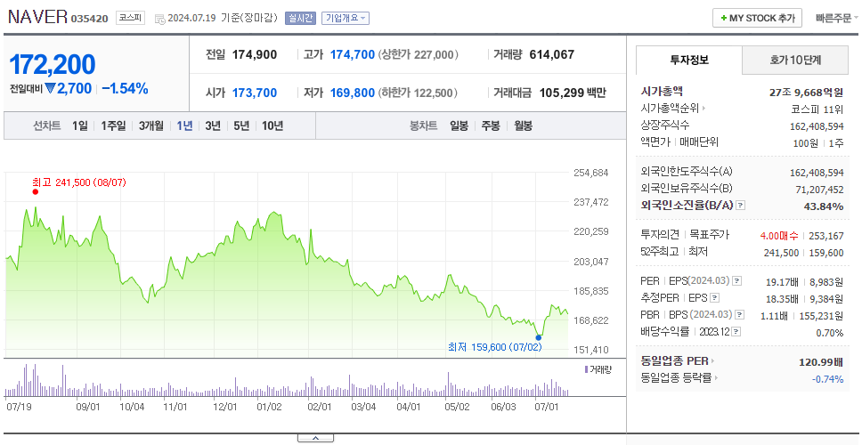Select the 1주일 line chart period

[113, 125]
